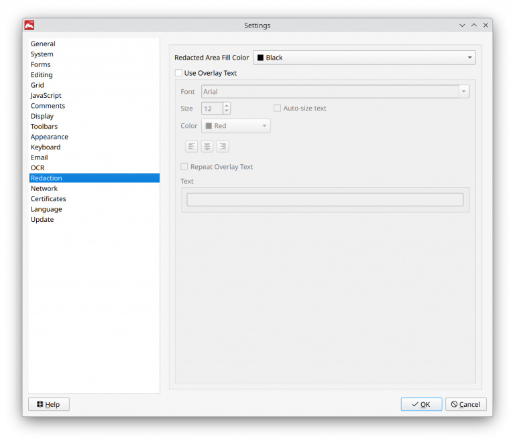
Task: Enable the Use Overlay Text checkbox
Action: (178, 73)
